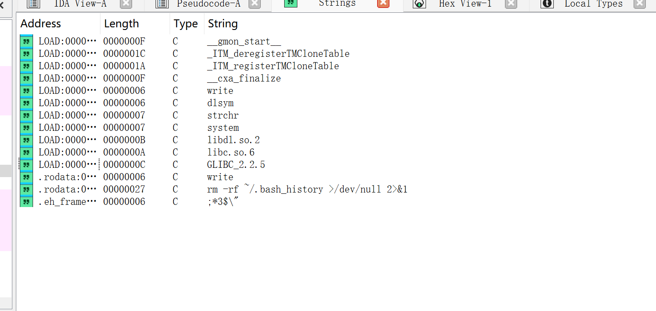
Task: Sort strings by the Length column
Action: tap(122, 23)
